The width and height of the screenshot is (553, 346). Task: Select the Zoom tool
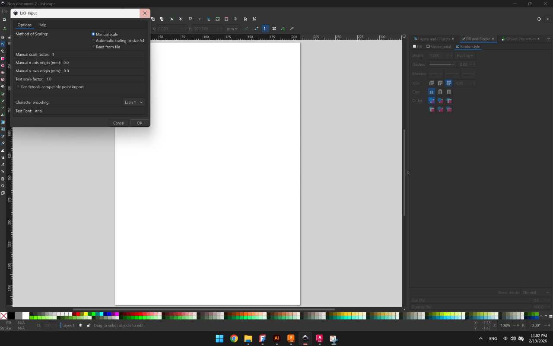click(x=3, y=186)
